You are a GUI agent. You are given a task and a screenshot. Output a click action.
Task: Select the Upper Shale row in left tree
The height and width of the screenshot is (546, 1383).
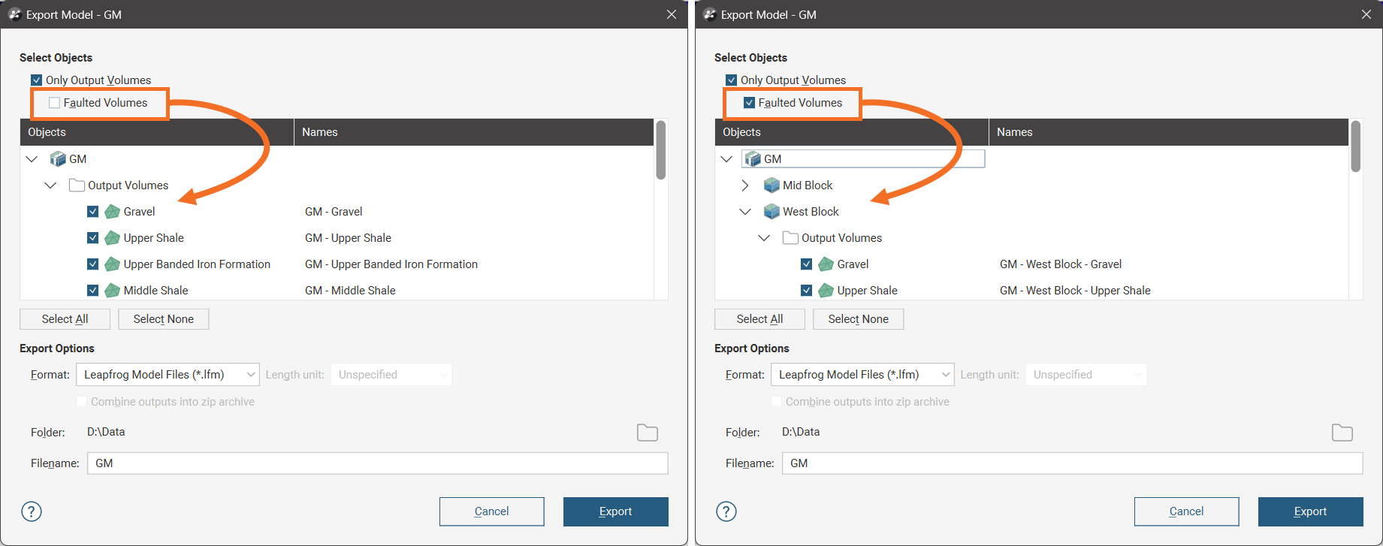tap(153, 238)
